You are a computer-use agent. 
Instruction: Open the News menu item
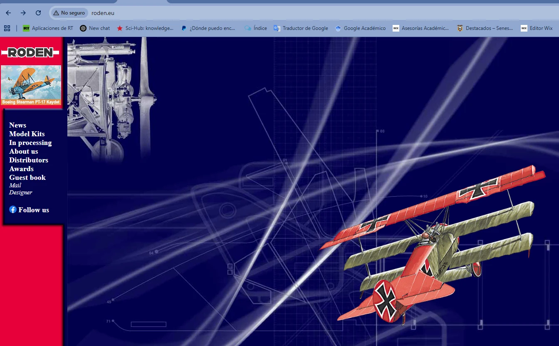[17, 125]
